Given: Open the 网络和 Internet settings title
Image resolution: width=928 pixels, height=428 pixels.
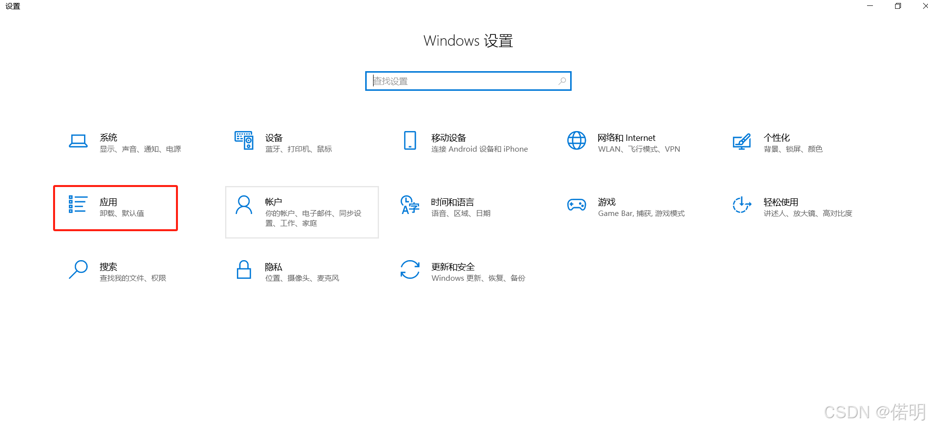Looking at the screenshot, I should (627, 137).
